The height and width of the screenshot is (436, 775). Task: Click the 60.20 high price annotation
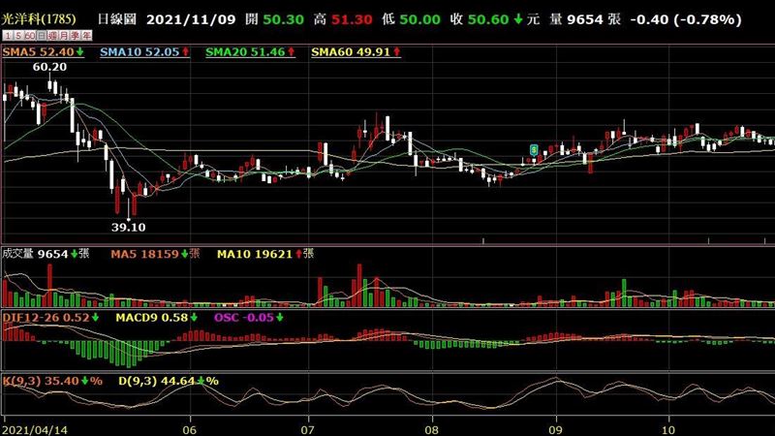tap(49, 67)
